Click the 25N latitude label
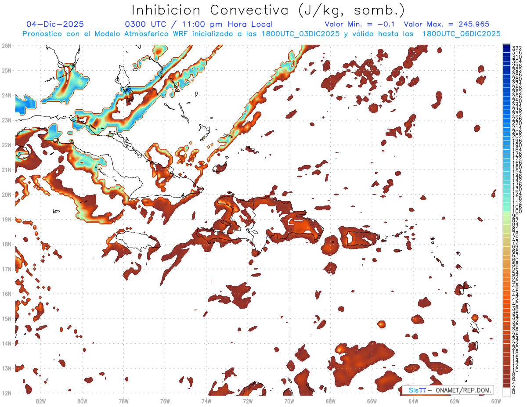This screenshot has height=407, width=527. [x=7, y=70]
